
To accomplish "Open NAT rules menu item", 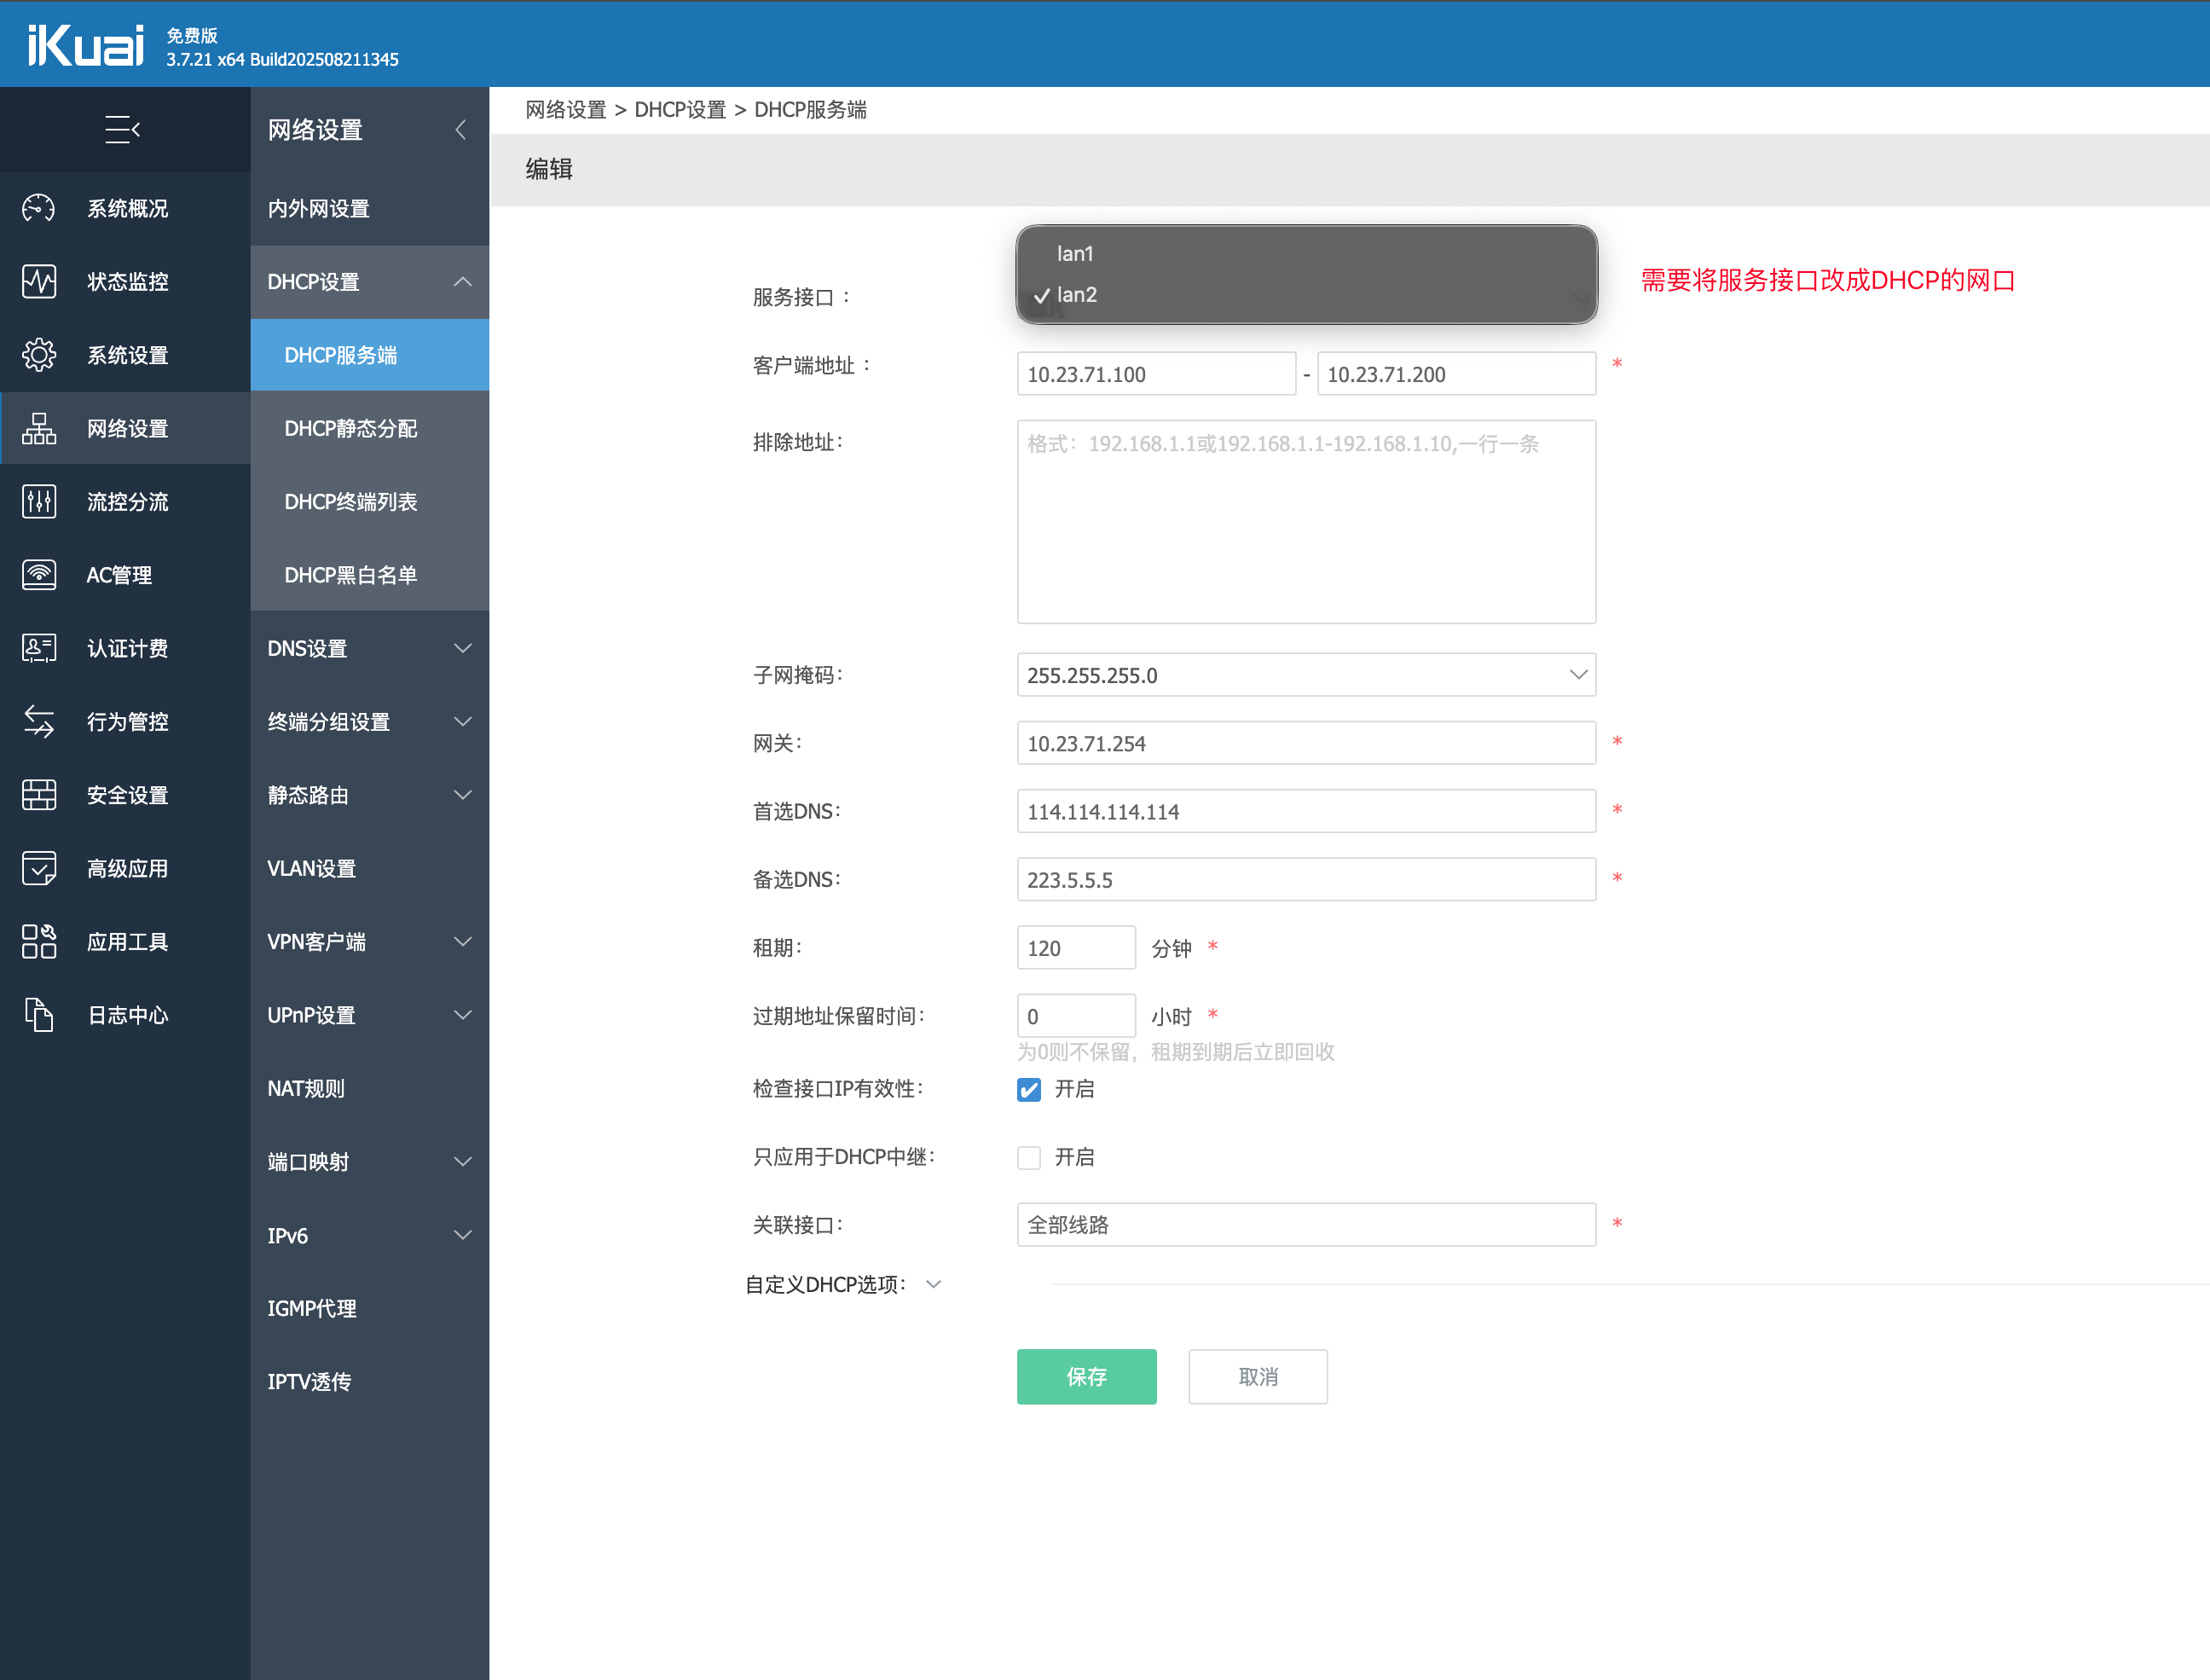I will coord(306,1088).
